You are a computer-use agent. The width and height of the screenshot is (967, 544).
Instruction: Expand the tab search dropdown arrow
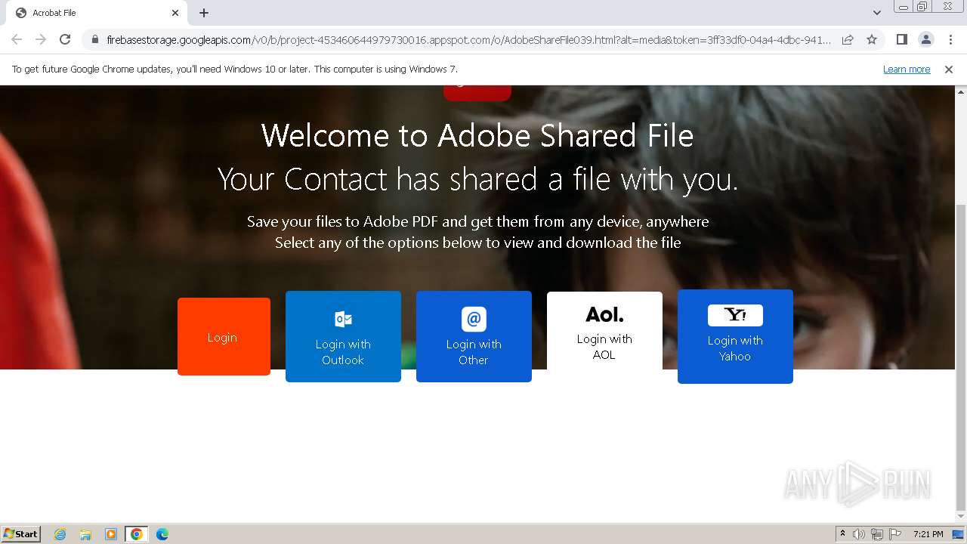[x=876, y=13]
